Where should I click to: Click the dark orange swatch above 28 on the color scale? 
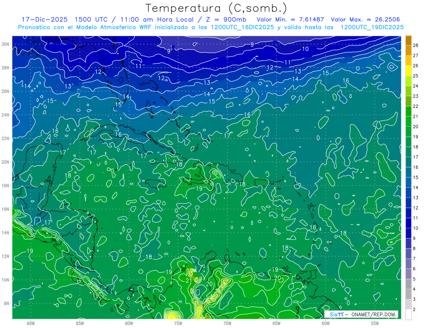pyautogui.click(x=408, y=40)
